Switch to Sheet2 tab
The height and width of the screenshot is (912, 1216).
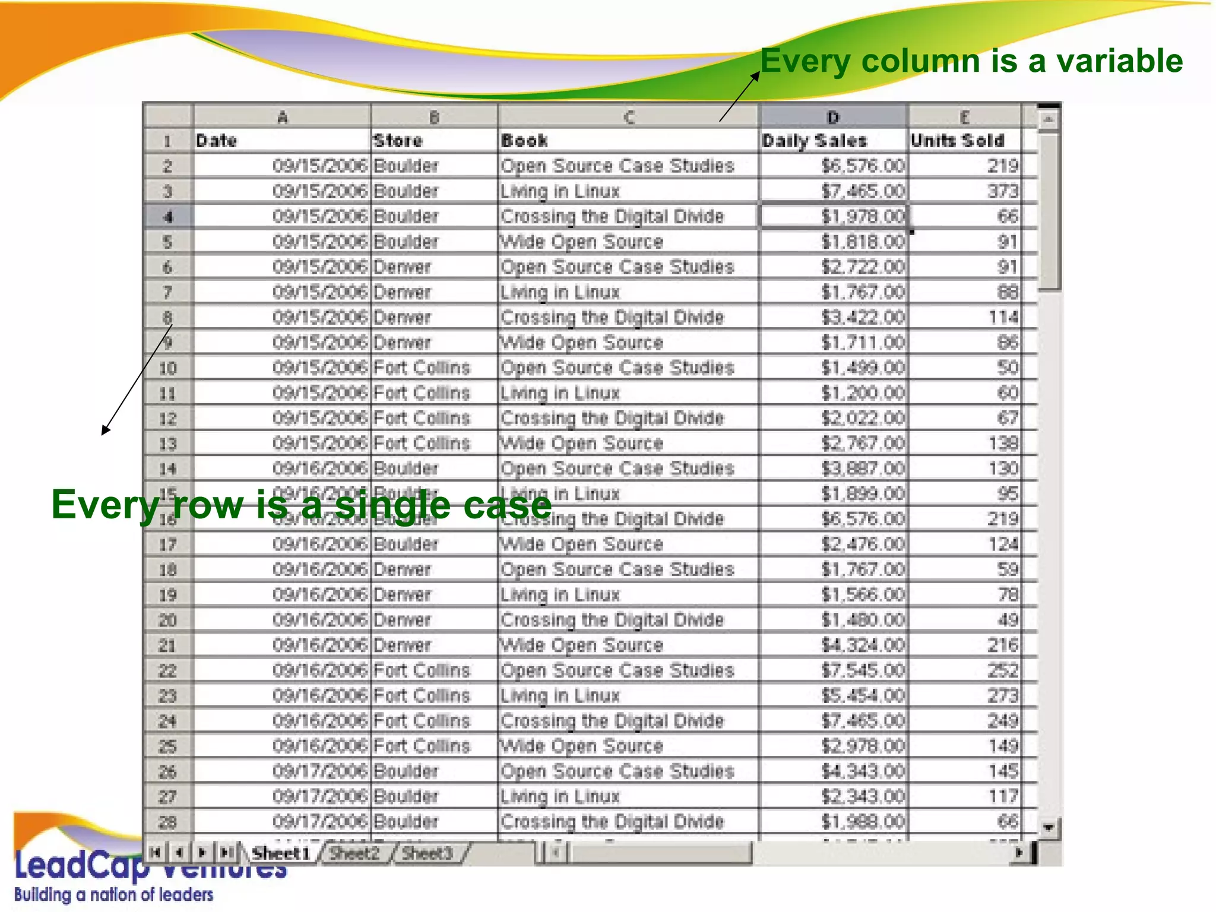point(355,853)
